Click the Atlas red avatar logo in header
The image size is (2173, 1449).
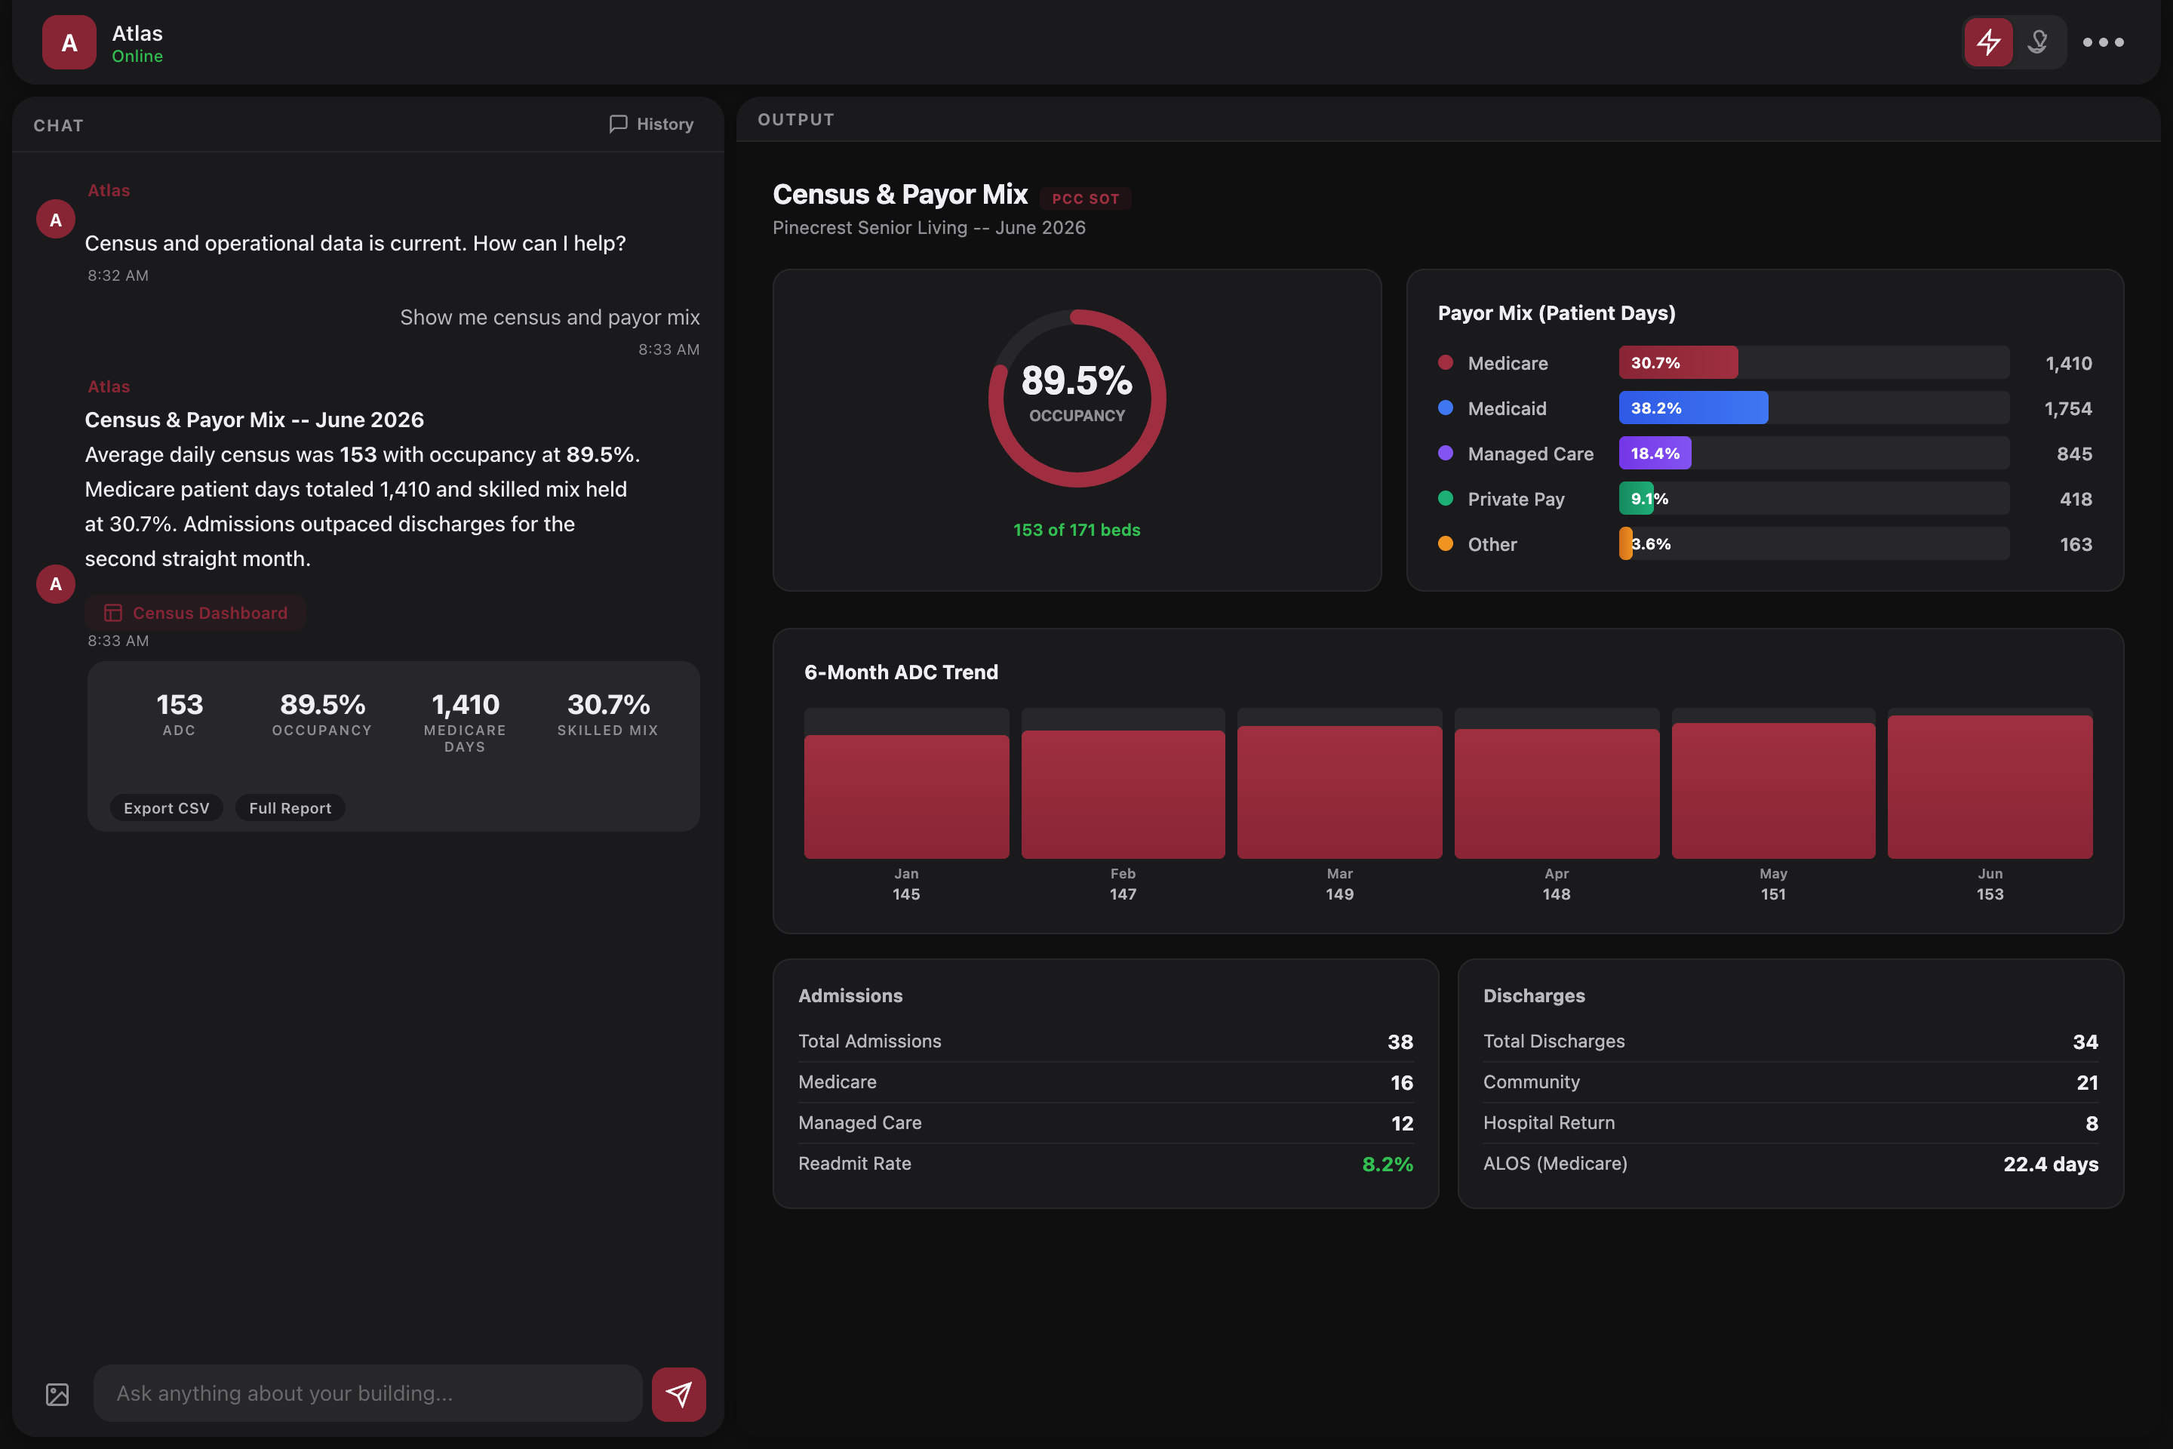coord(69,42)
